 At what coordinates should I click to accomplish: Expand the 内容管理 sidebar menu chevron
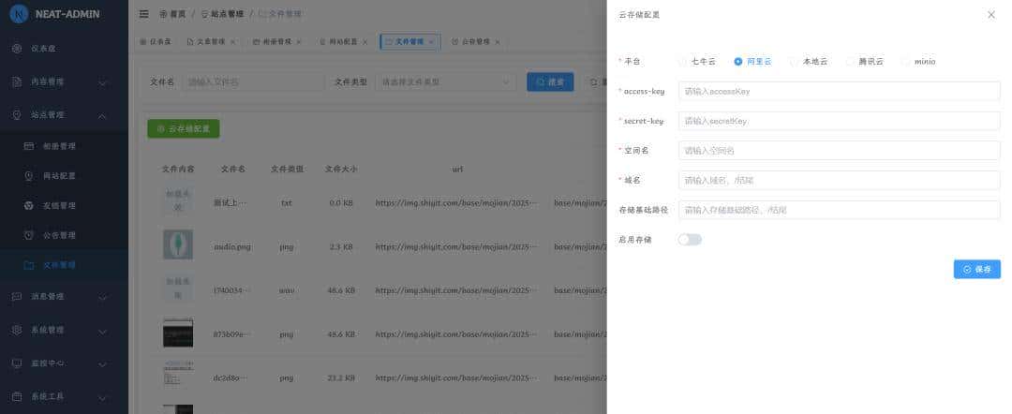(x=103, y=82)
